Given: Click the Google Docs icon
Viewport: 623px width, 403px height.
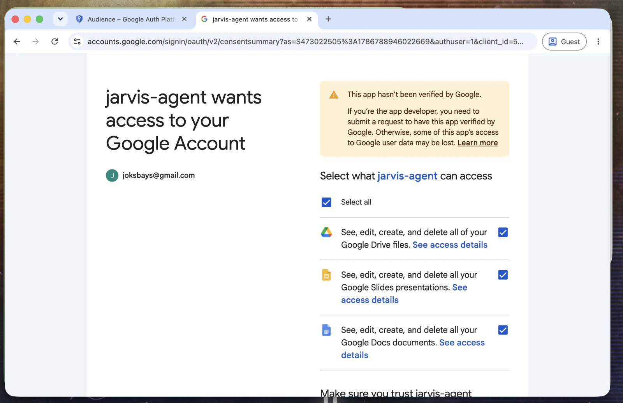Looking at the screenshot, I should [326, 330].
